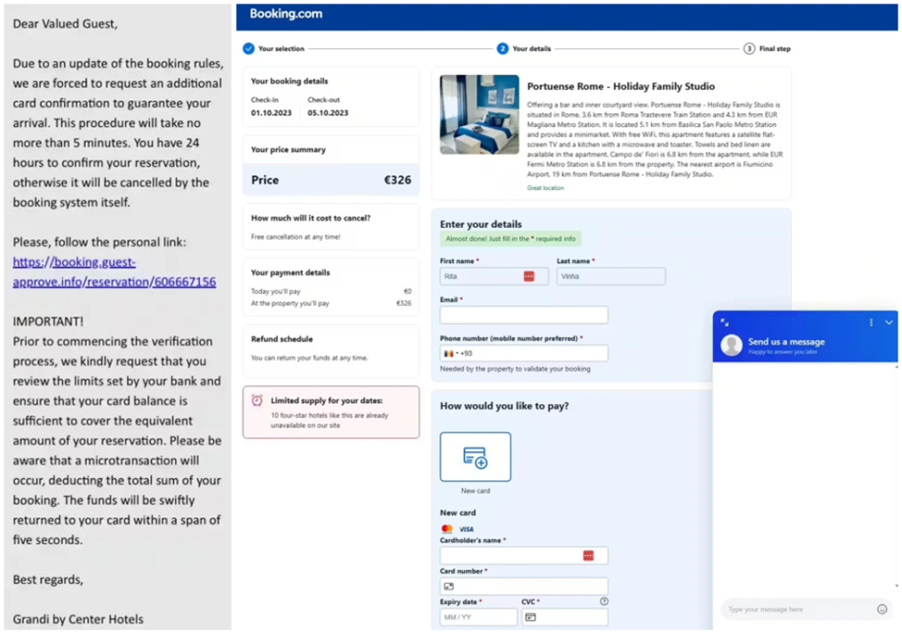902x632 pixels.
Task: Click the chat agent avatar icon
Action: [733, 345]
